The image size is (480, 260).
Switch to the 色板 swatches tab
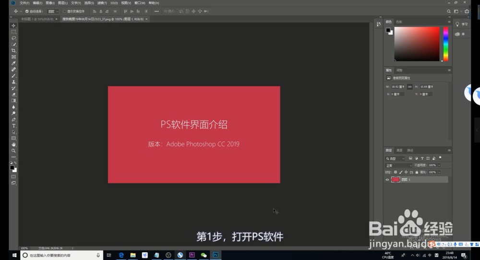(x=399, y=22)
